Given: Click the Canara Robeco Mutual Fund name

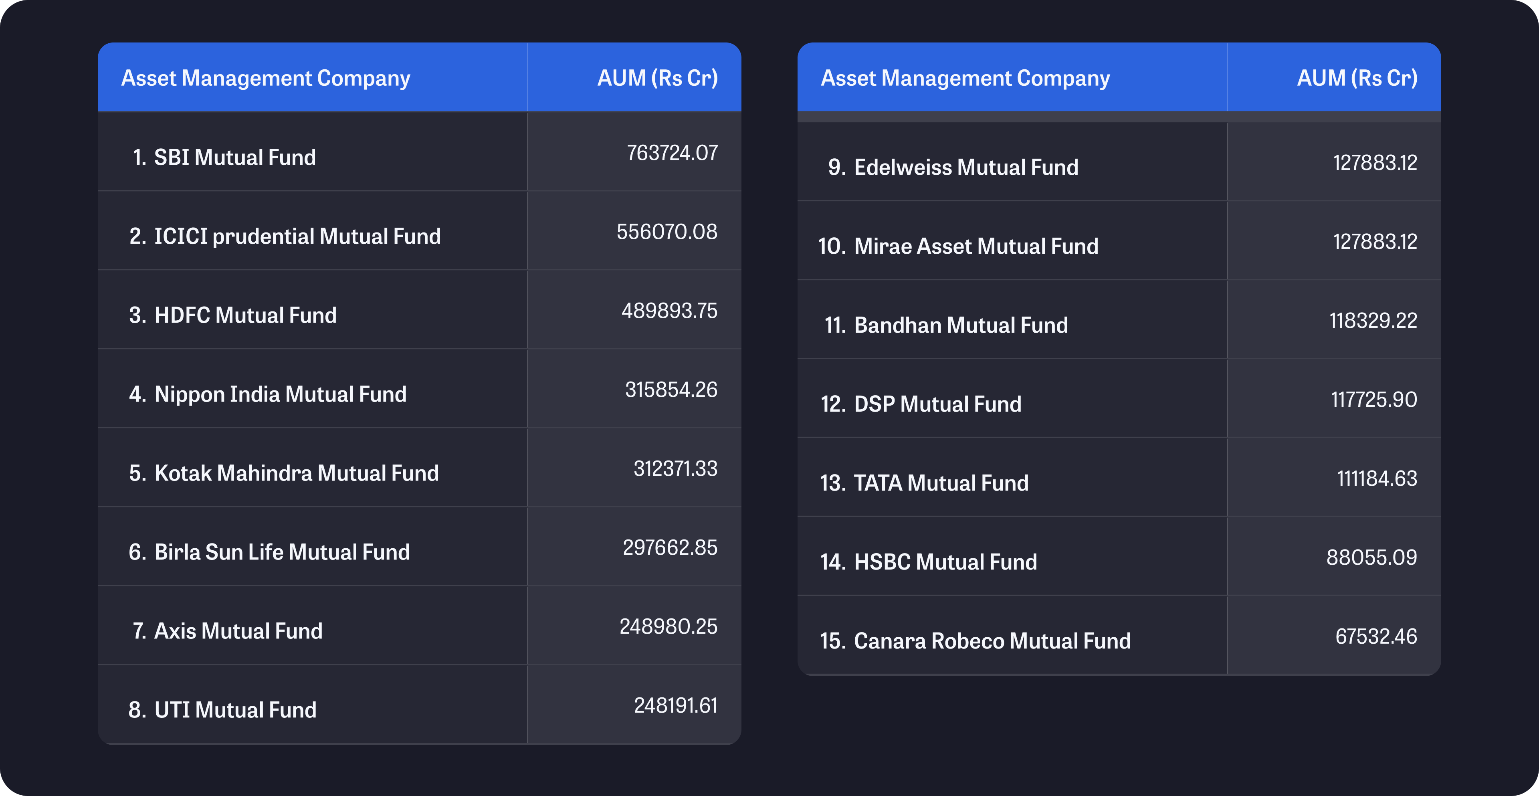Looking at the screenshot, I should 992,640.
